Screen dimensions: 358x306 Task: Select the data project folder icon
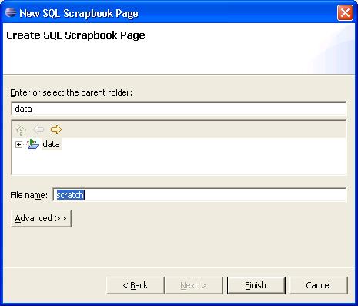[x=33, y=143]
